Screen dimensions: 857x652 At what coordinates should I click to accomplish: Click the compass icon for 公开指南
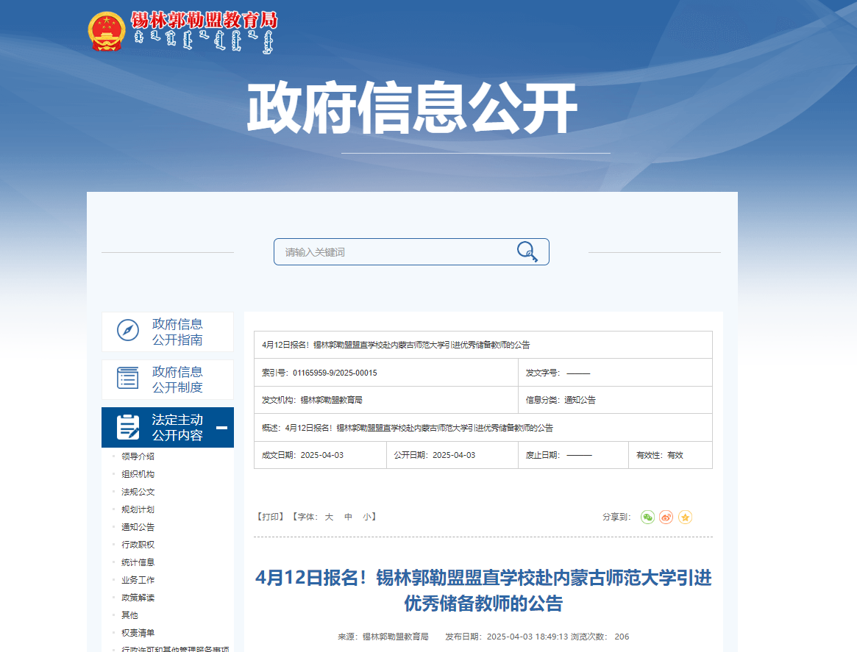coord(128,330)
